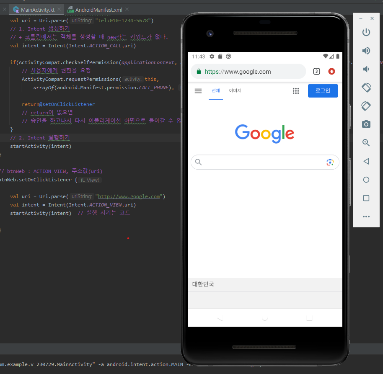Close the emulator toolbar window
The width and height of the screenshot is (383, 374).
(372, 18)
